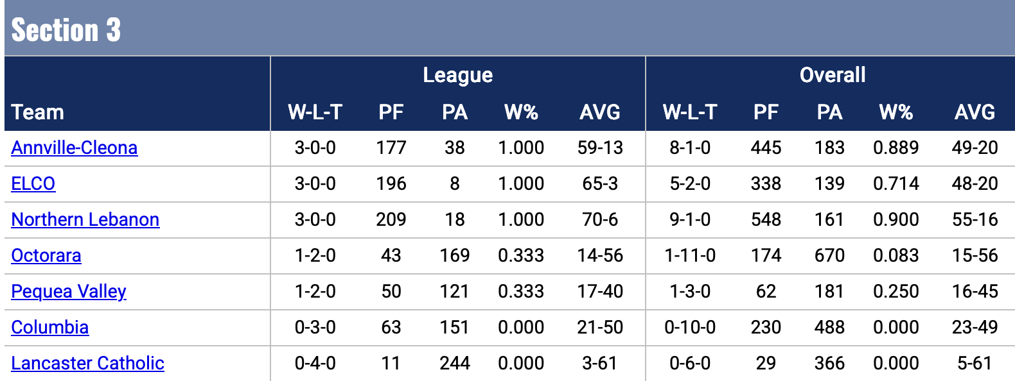Screen dimensions: 1015x381
Task: Go to the Northern Lebanon team page
Action: point(85,220)
